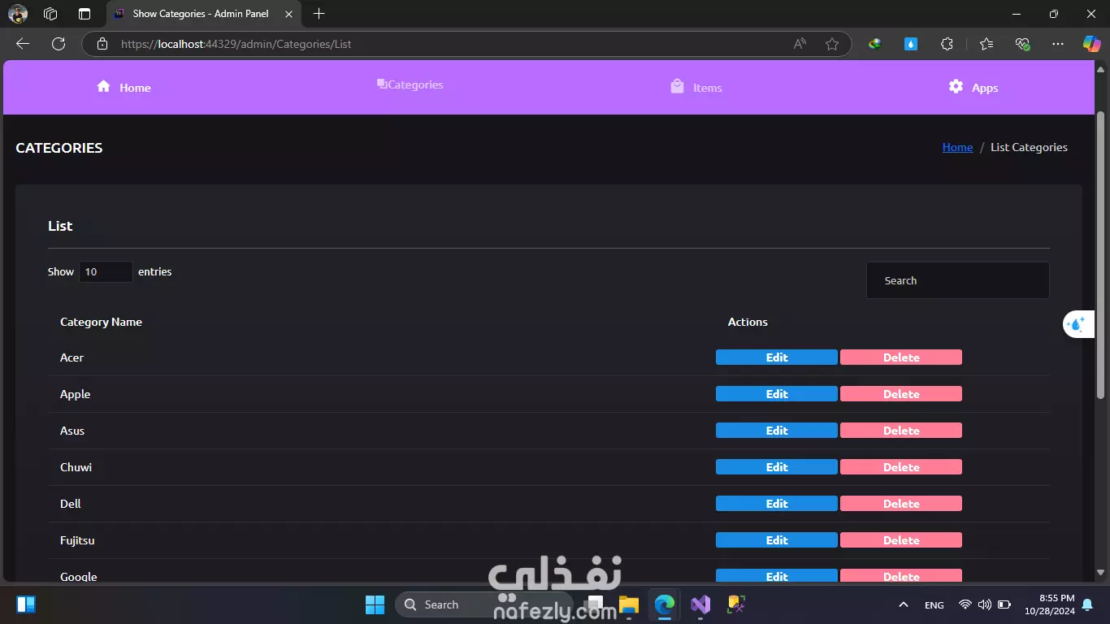Open the Categories nav item

(410, 84)
